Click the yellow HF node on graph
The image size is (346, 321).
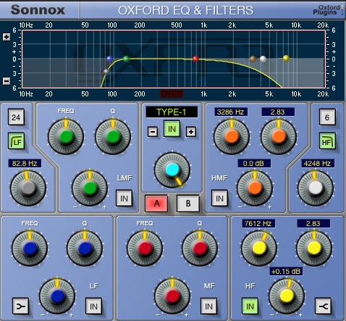click(286, 58)
